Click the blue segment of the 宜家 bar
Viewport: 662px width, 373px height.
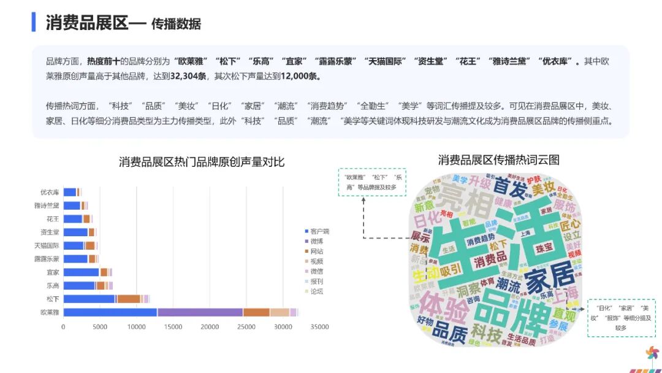81,272
